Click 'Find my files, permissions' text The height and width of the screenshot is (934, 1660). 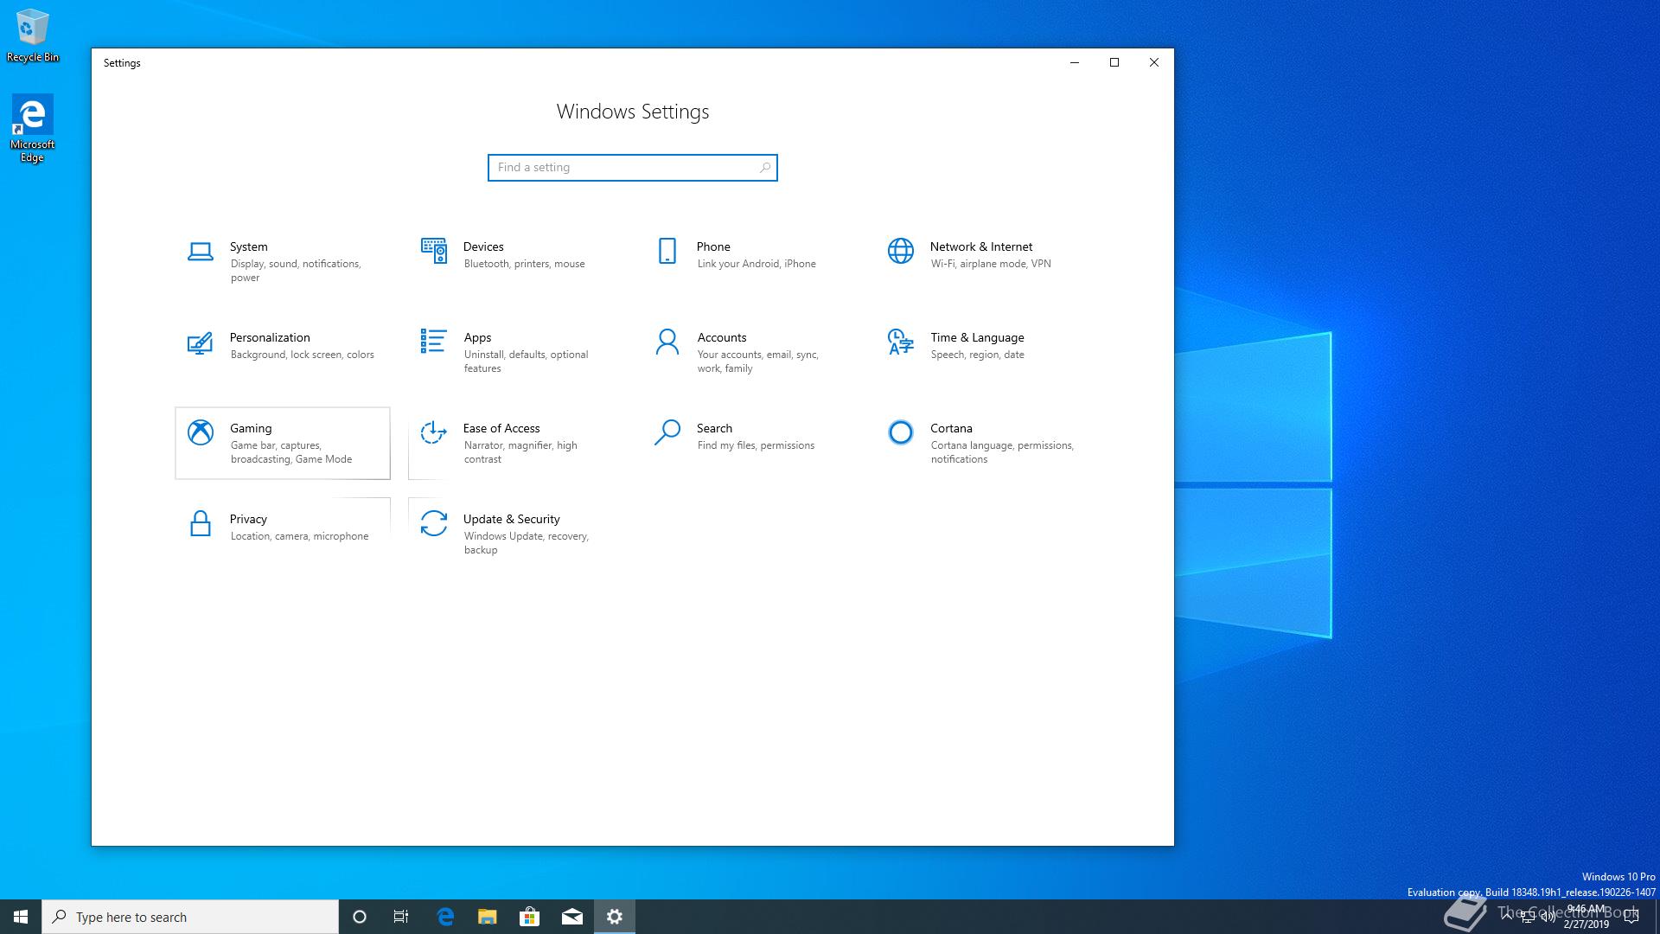[756, 445]
